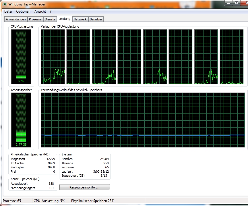This screenshot has height=206, width=248.
Task: Click the Im Cache value 9489
Action: click(x=52, y=163)
